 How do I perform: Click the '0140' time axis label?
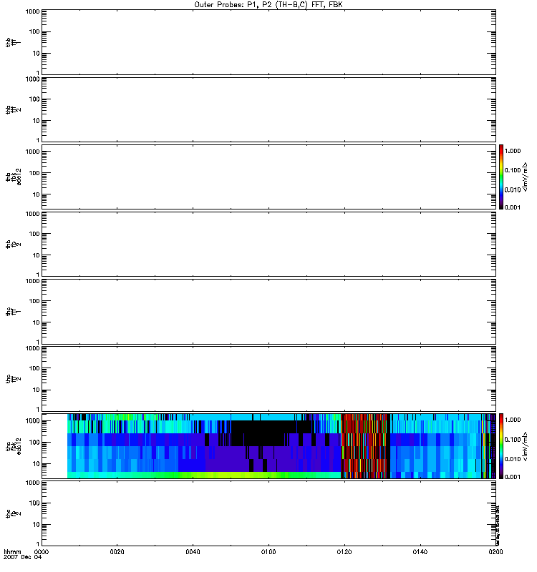pos(420,552)
